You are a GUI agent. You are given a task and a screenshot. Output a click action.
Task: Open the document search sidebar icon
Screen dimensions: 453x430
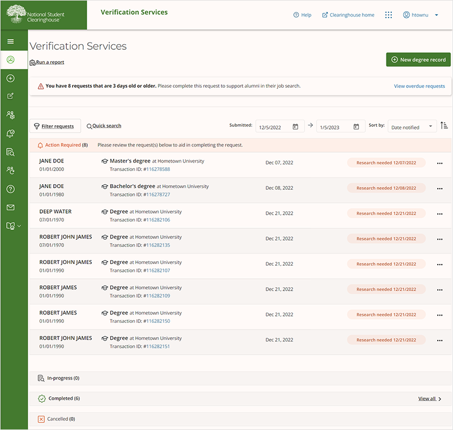(x=11, y=152)
